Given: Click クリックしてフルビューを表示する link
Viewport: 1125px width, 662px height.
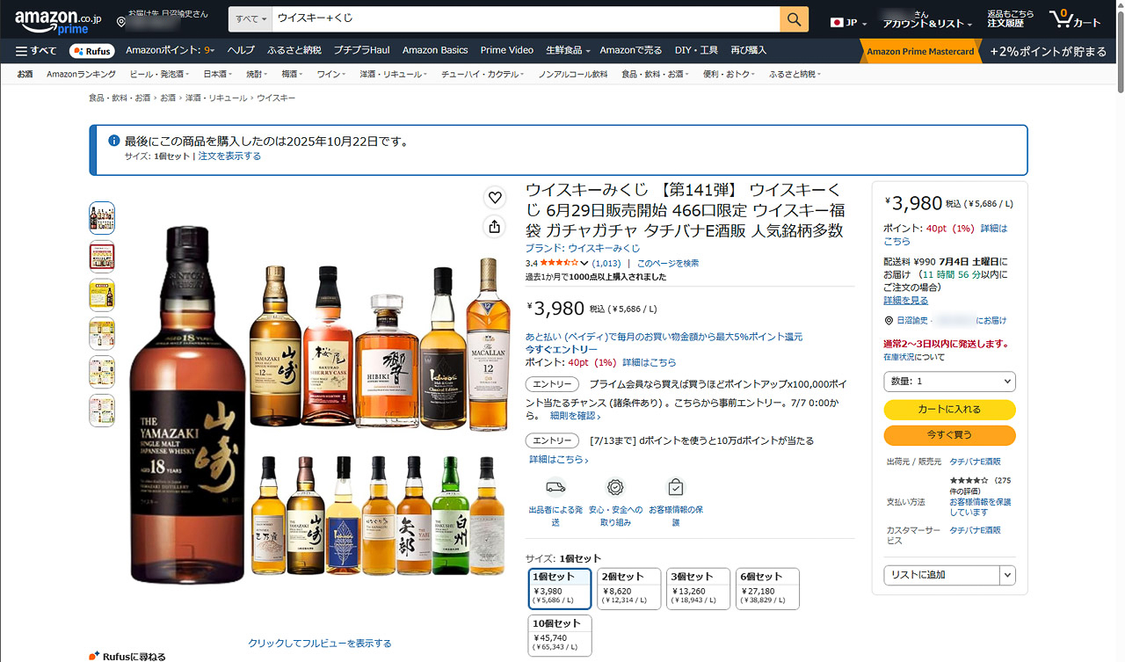Looking at the screenshot, I should 320,644.
